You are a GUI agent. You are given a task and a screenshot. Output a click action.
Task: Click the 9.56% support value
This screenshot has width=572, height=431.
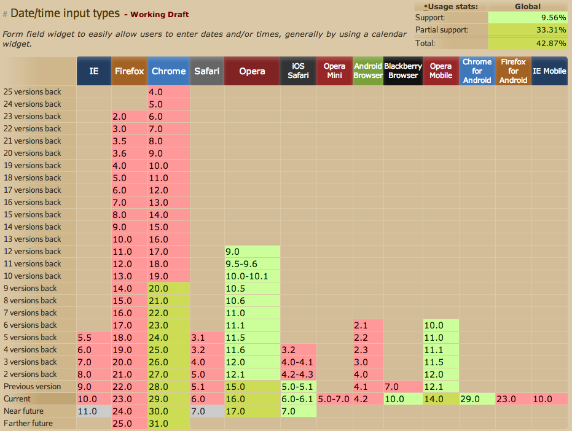[528, 18]
